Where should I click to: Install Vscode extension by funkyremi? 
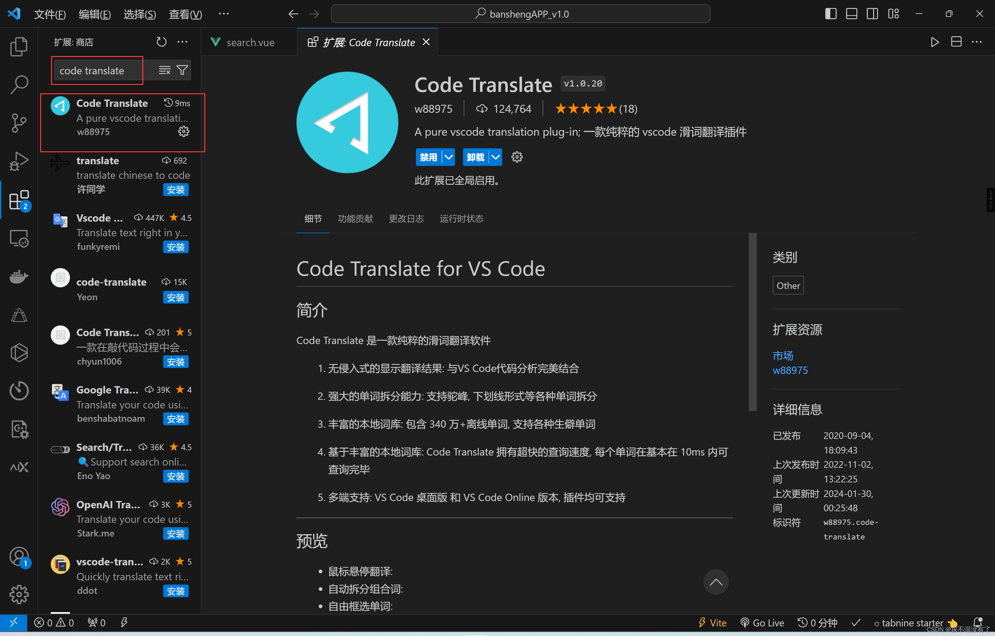point(175,247)
